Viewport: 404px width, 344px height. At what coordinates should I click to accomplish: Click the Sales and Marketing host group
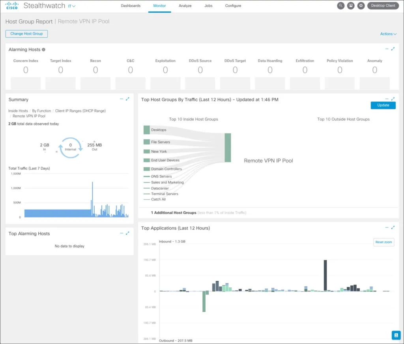pyautogui.click(x=167, y=182)
